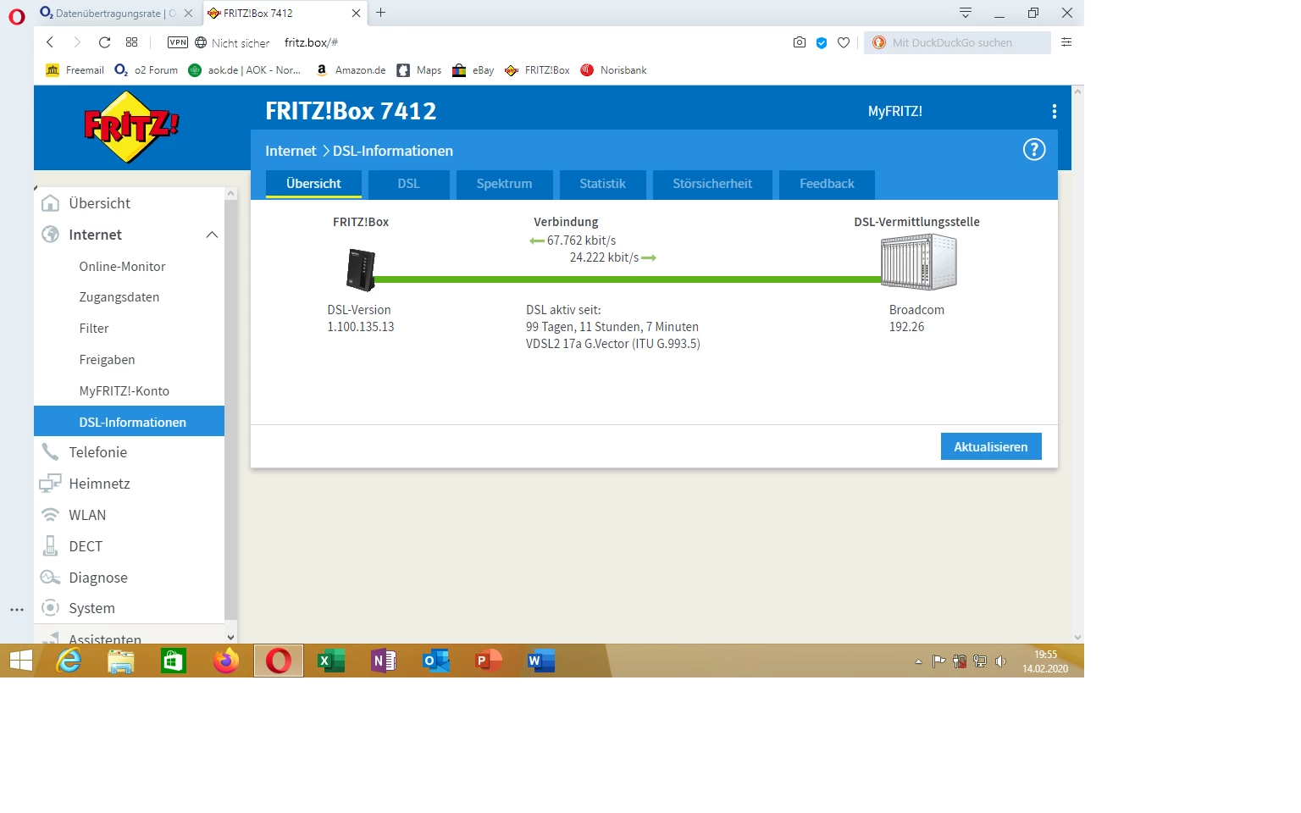Switch to the Statistik tab
Screen dimensions: 1301x813
(x=603, y=184)
